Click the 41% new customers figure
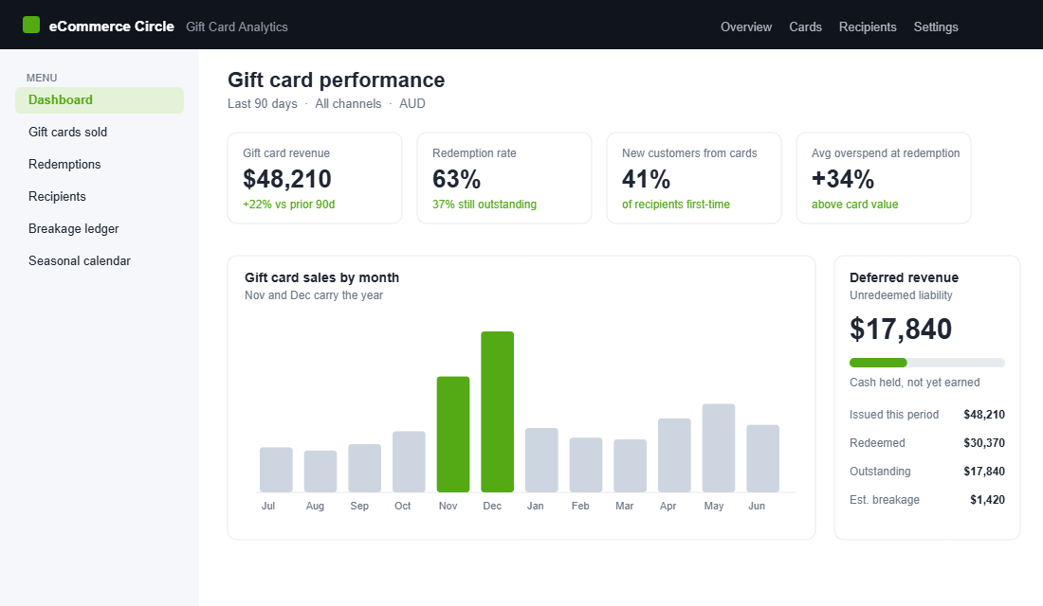Image resolution: width=1043 pixels, height=606 pixels. tap(646, 179)
